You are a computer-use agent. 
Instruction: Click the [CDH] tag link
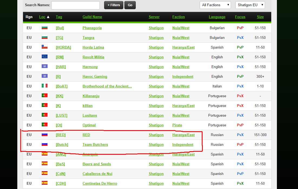(x=61, y=183)
